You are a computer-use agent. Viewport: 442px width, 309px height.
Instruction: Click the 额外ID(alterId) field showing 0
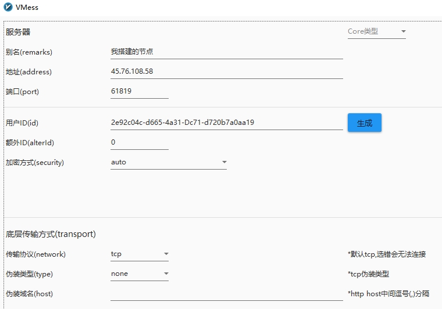point(140,142)
